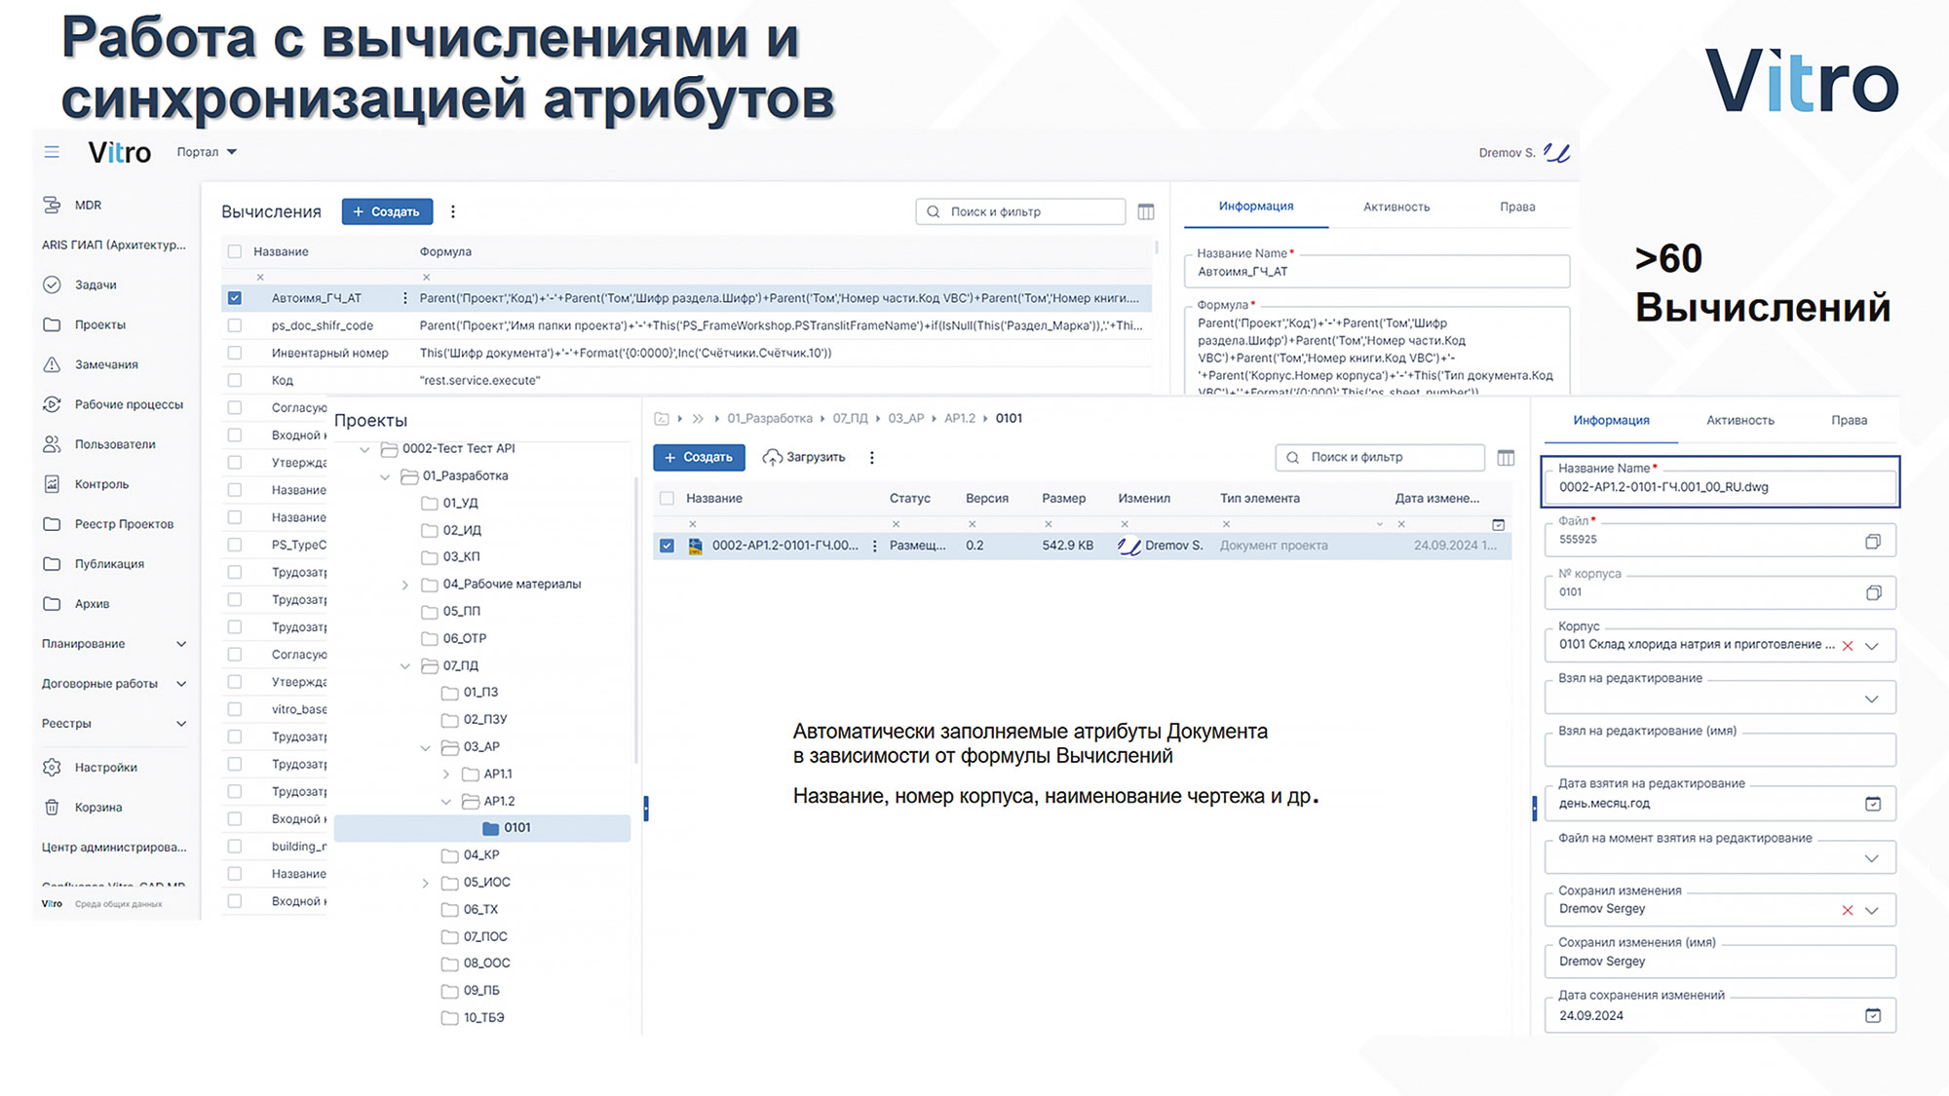The image size is (1949, 1096).
Task: Check the ps_doc_shifr_code row checkbox
Action: point(235,325)
